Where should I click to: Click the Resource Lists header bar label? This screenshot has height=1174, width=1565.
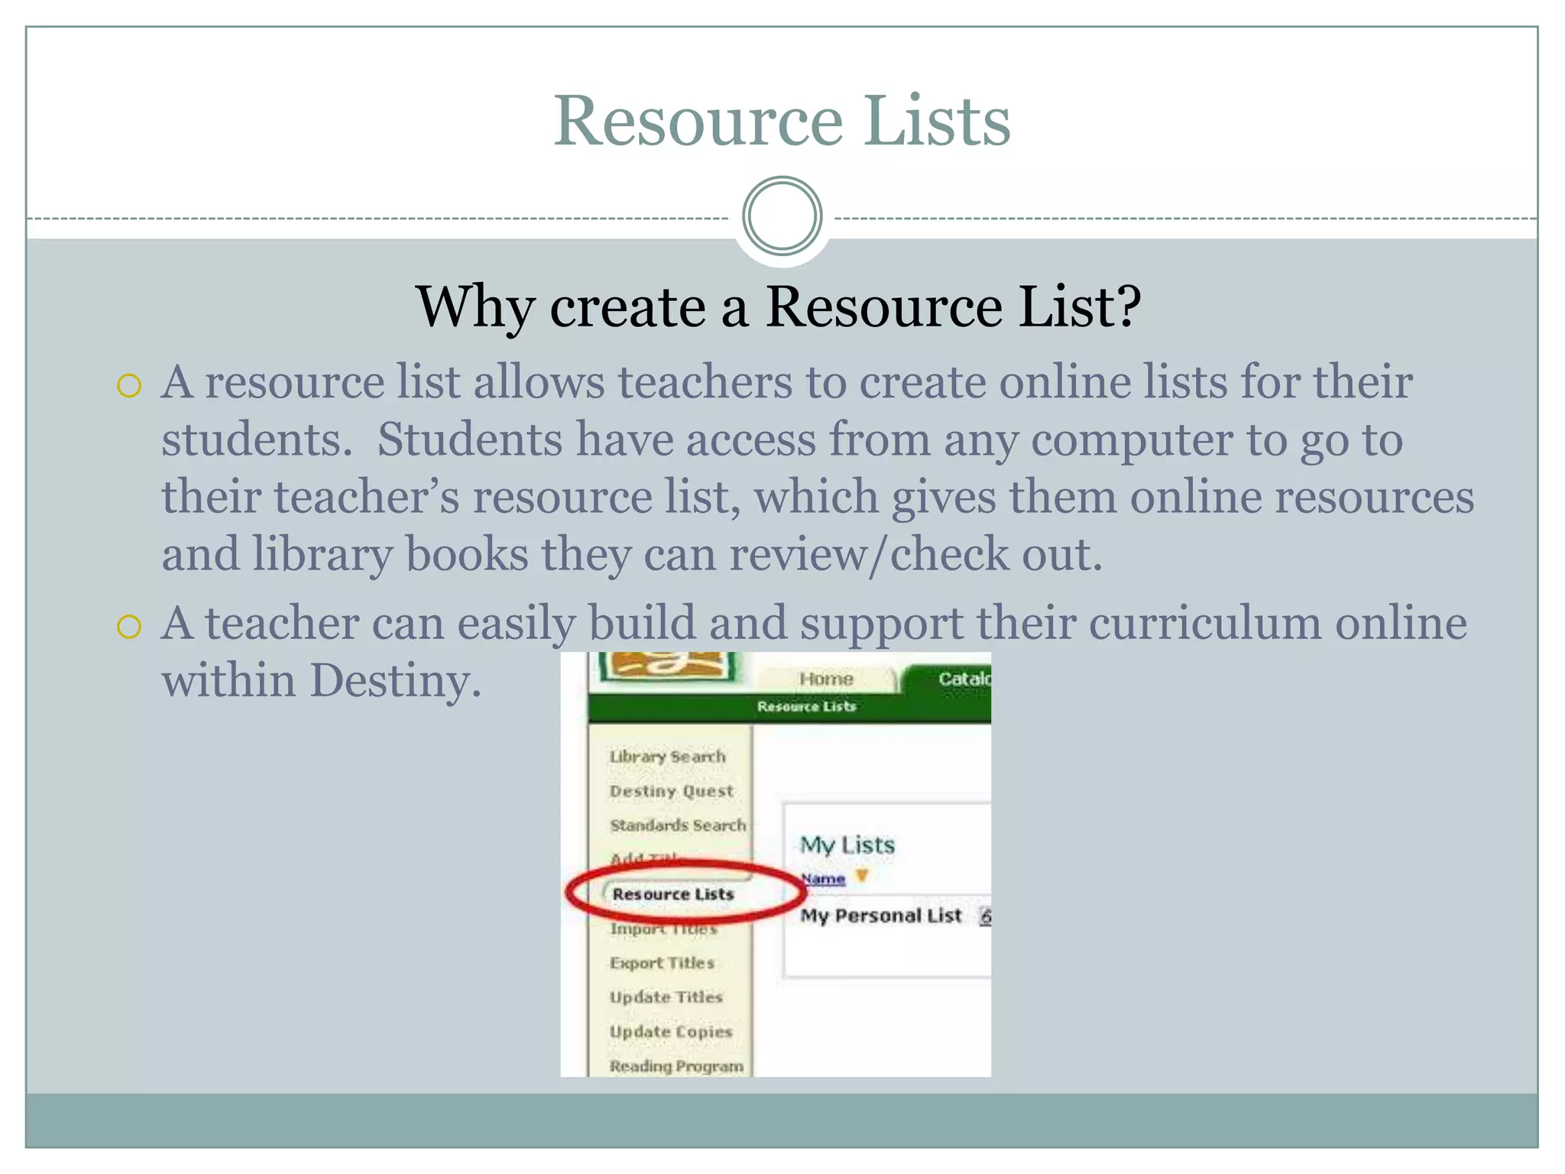pos(806,707)
